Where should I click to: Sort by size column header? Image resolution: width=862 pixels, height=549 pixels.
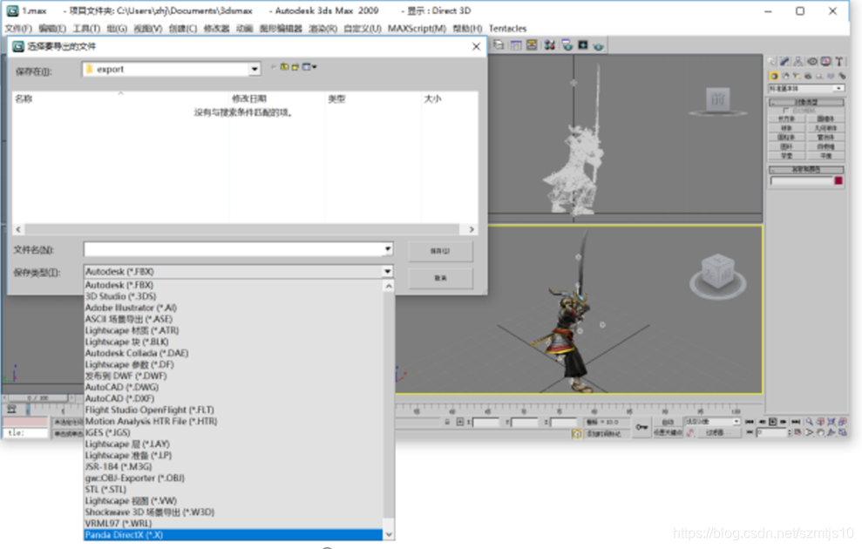click(x=449, y=99)
